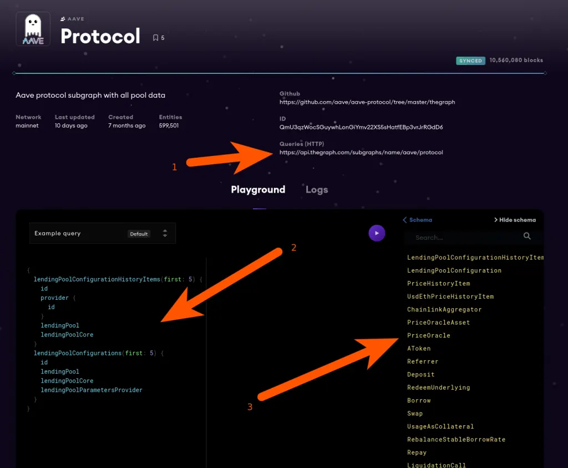Click the provider field in the query

(x=54, y=298)
